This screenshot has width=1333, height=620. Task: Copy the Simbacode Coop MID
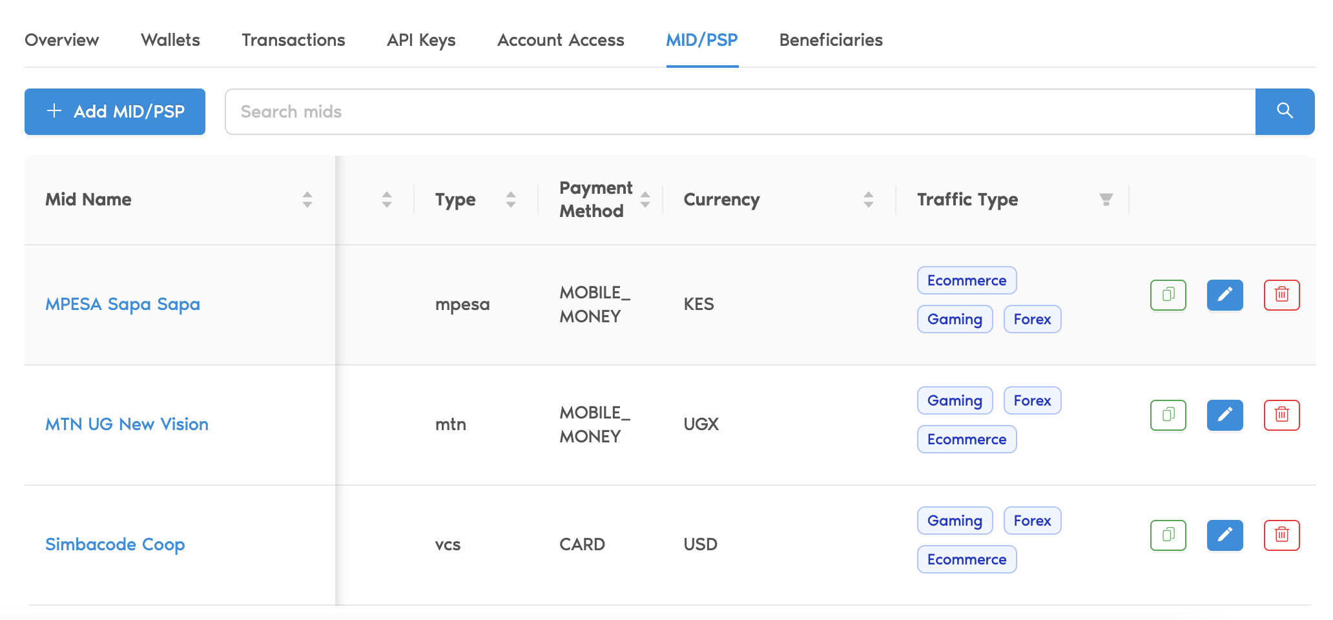[1168, 535]
